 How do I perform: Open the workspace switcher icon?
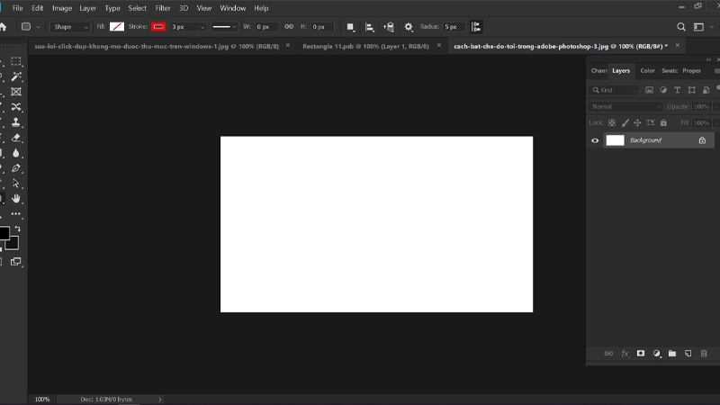coord(699,27)
